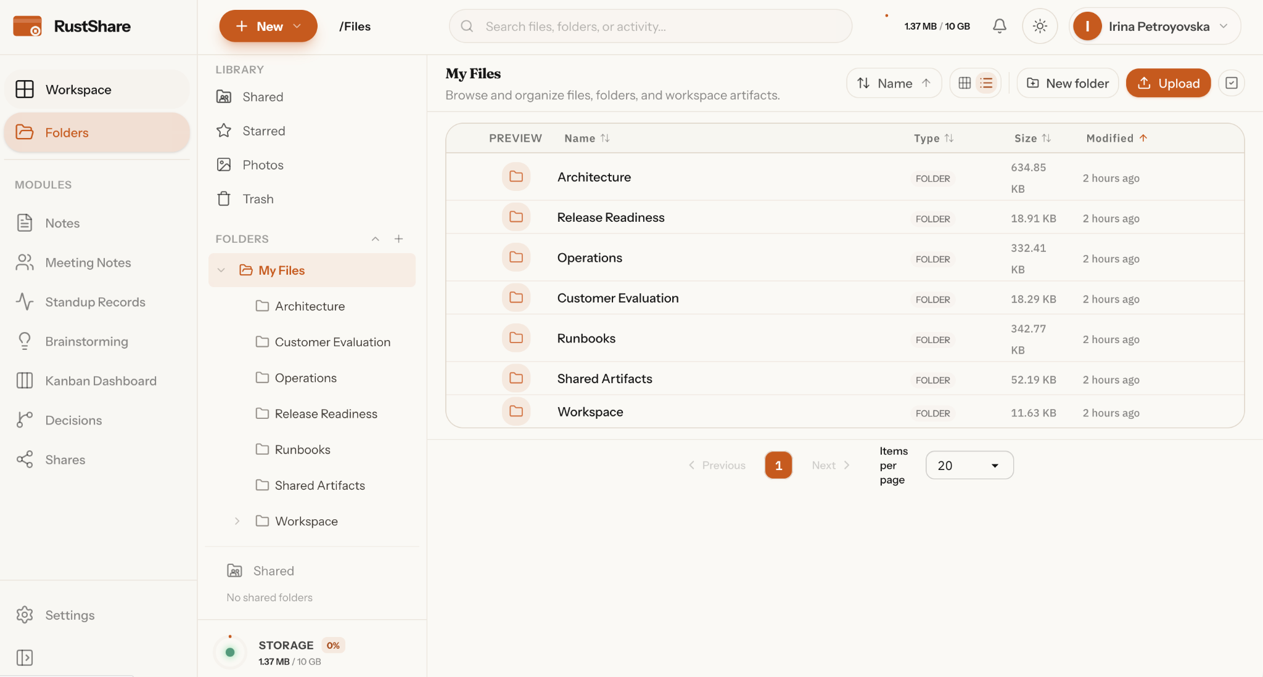Open the Decisions module
The width and height of the screenshot is (1263, 677).
click(x=97, y=420)
